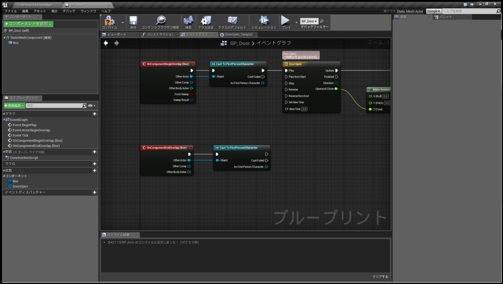Open the Compile options dropdown arrow
Image resolution: width=503 pixels, height=284 pixels.
pyautogui.click(x=122, y=23)
